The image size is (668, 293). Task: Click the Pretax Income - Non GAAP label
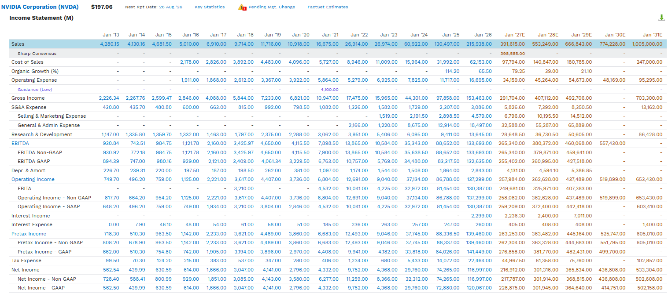[50, 242]
